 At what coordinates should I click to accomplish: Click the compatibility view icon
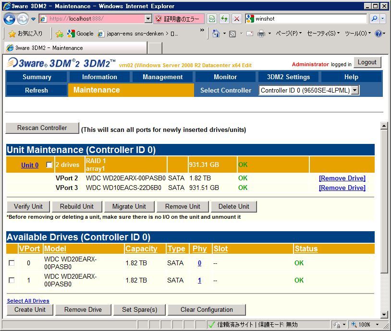click(x=212, y=19)
